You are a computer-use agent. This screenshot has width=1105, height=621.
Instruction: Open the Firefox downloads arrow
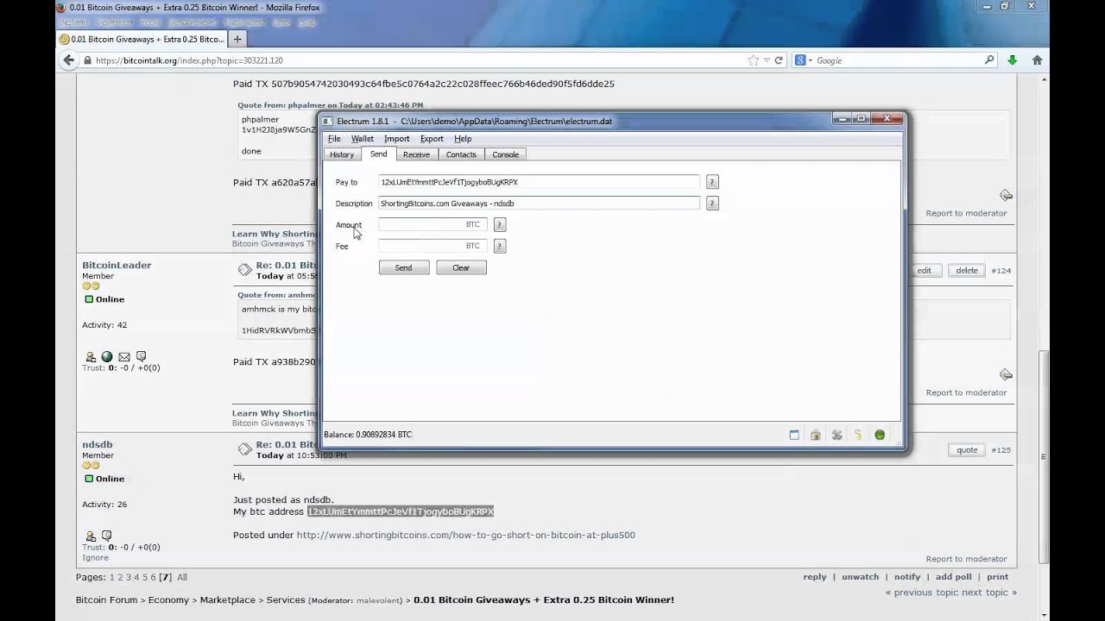coord(1012,60)
